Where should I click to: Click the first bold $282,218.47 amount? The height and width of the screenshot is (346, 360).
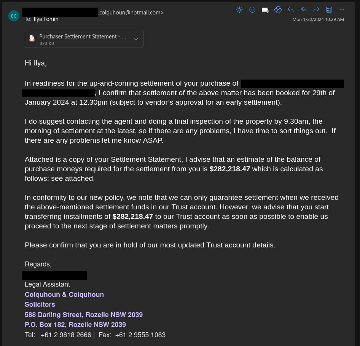click(x=230, y=169)
